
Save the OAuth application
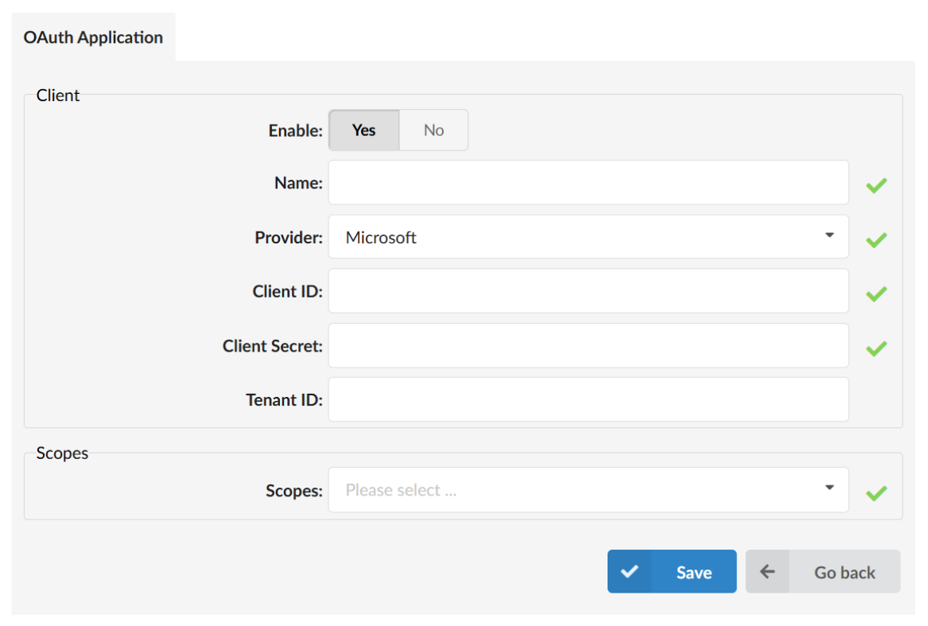672,572
